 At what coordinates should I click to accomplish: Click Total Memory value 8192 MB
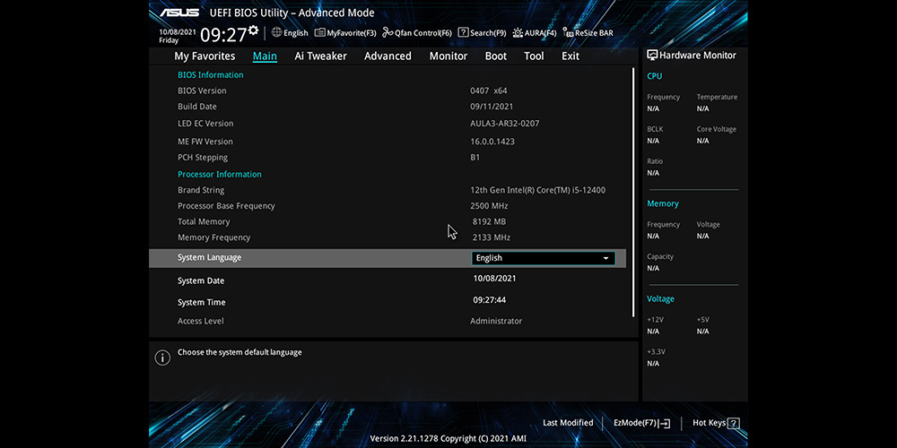point(489,221)
